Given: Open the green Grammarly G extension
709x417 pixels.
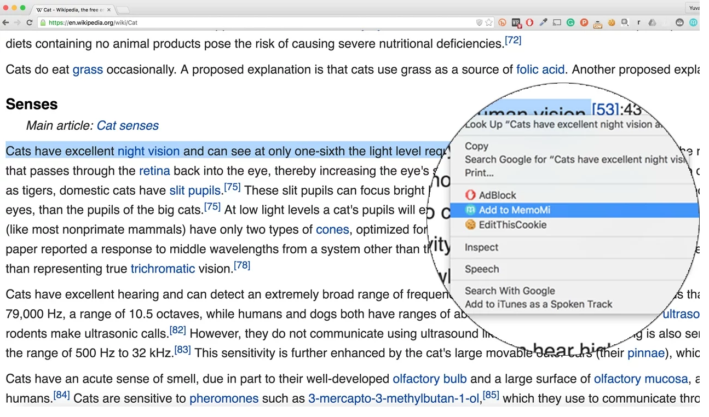Looking at the screenshot, I should (x=570, y=22).
